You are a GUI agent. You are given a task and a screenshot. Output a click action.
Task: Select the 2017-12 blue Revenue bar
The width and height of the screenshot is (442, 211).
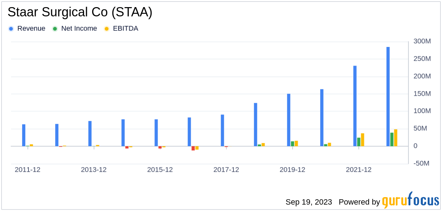222,130
